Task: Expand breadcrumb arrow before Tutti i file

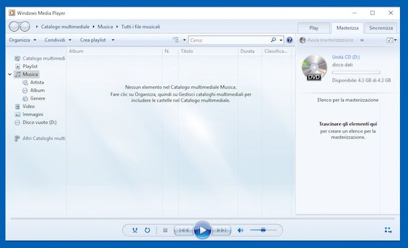Action: click(117, 27)
